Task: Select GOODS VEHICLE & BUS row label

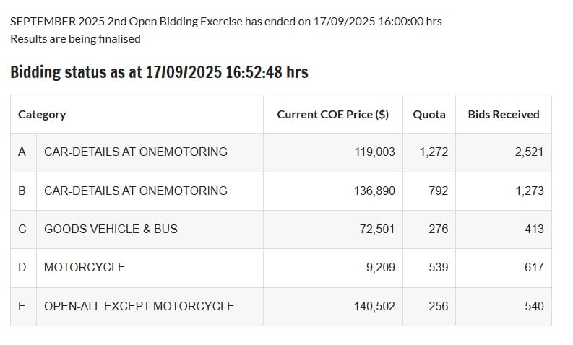Action: (111, 229)
